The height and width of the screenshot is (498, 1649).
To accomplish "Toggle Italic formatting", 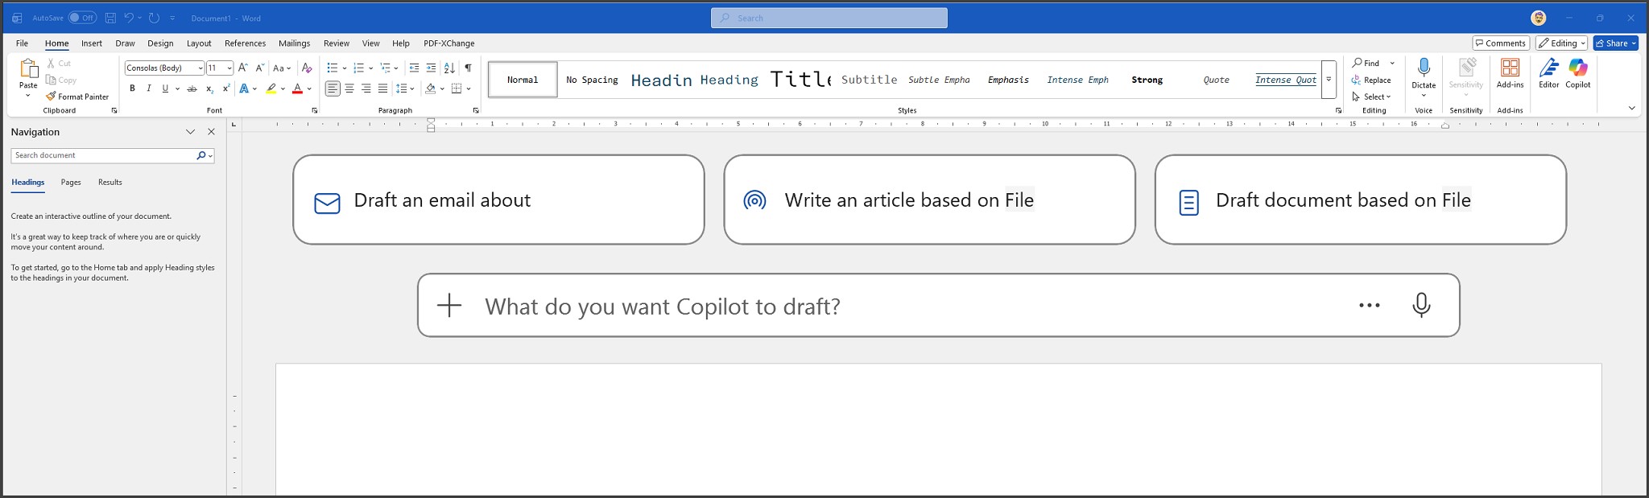I will coord(149,88).
